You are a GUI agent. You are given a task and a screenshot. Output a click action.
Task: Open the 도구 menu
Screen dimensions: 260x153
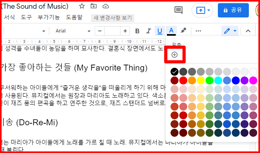26,17
